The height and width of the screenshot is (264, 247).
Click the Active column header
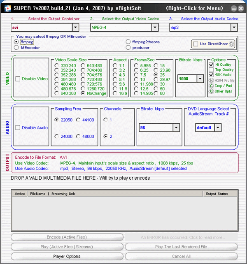[x=20, y=194]
